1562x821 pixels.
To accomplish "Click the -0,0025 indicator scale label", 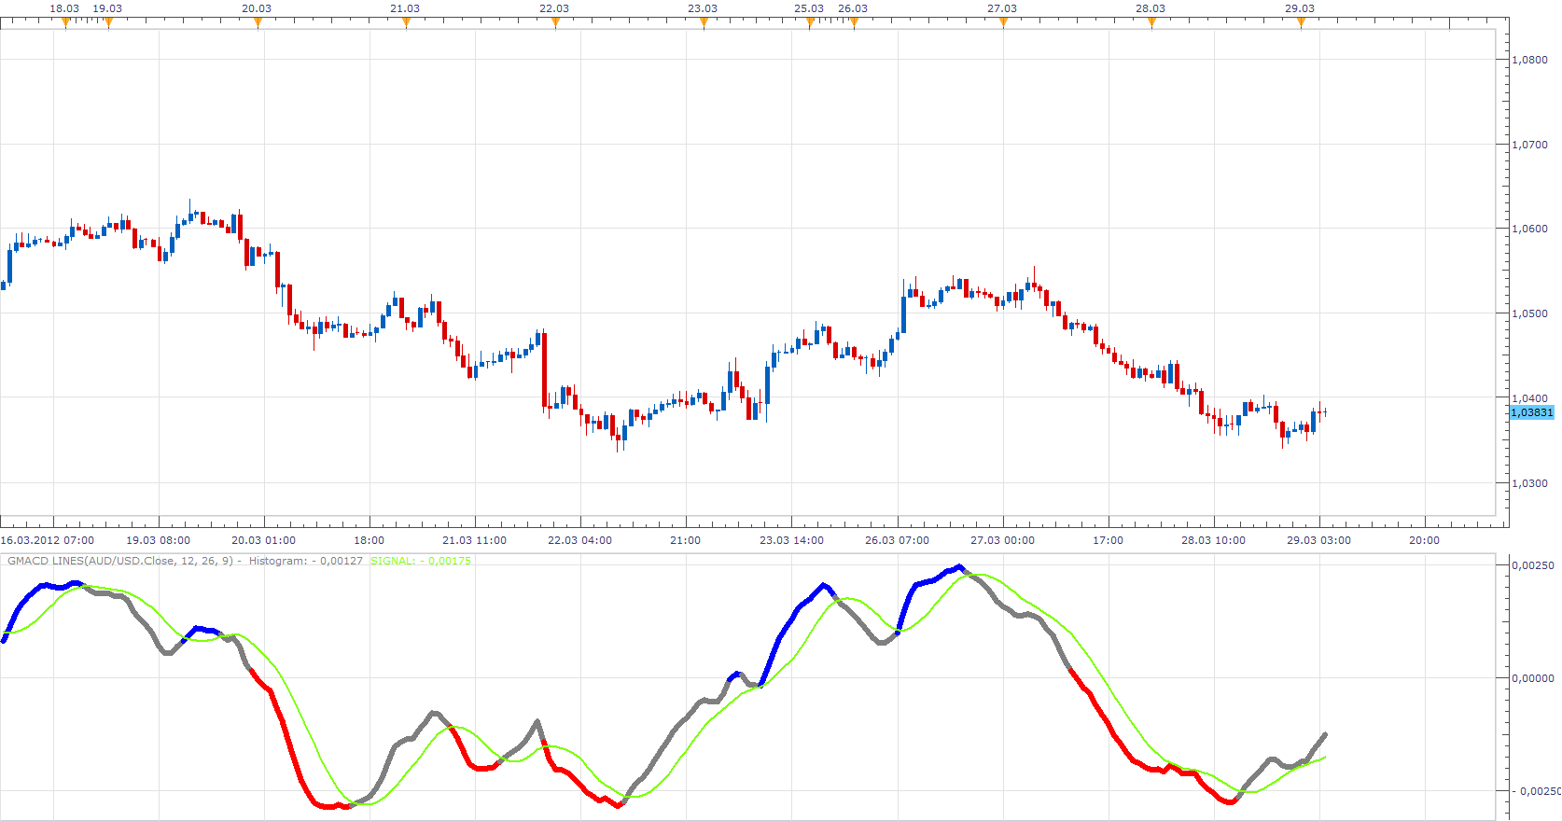I will [x=1537, y=791].
